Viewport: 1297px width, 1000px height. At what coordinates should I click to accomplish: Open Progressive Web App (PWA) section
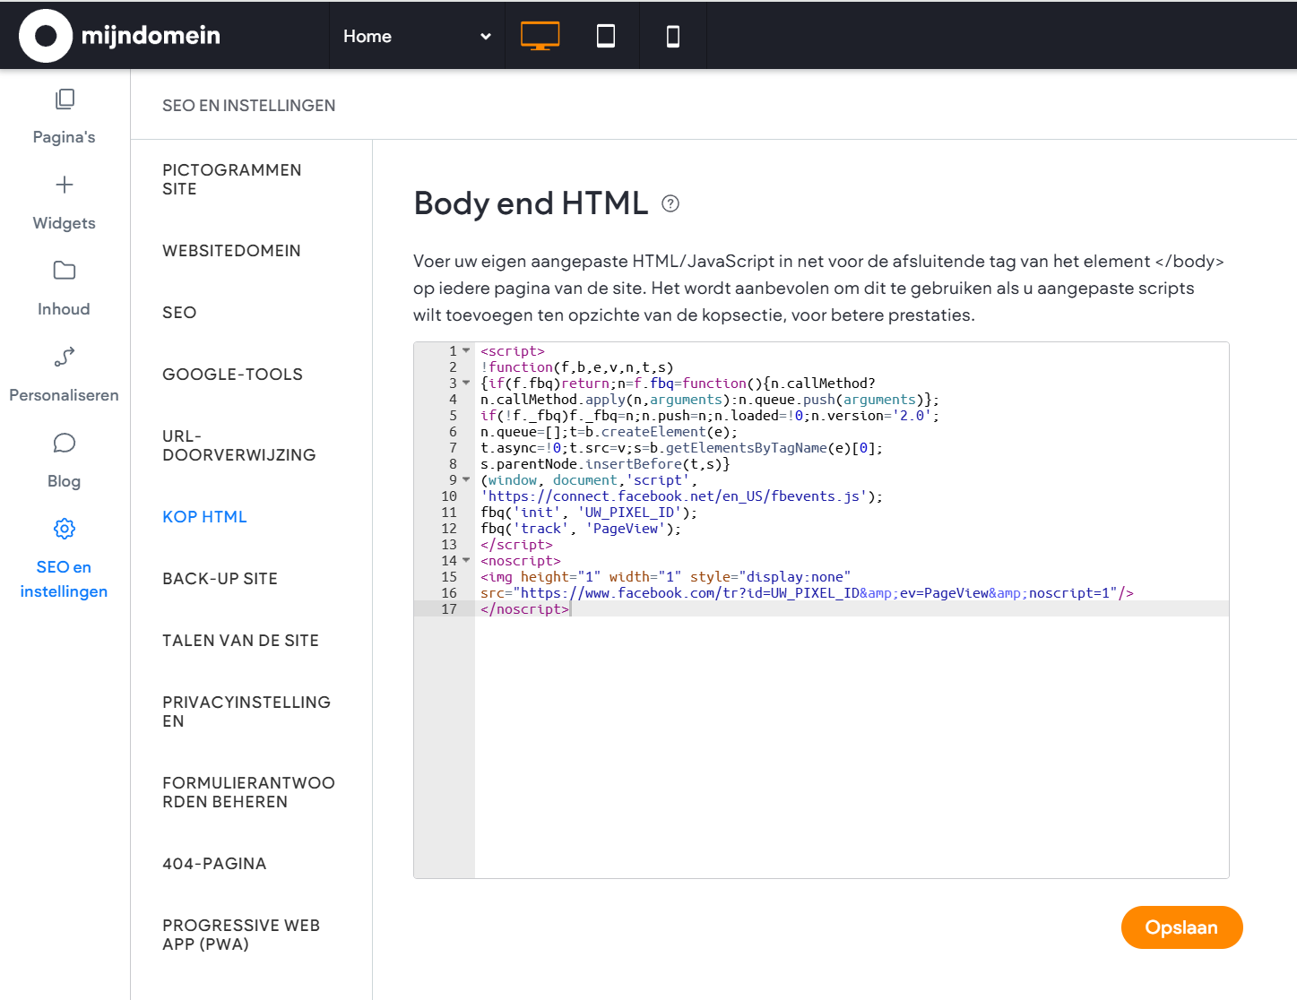241,935
